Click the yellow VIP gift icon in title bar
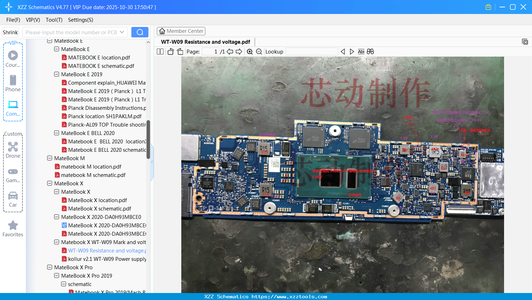The image size is (532, 300). point(488,7)
